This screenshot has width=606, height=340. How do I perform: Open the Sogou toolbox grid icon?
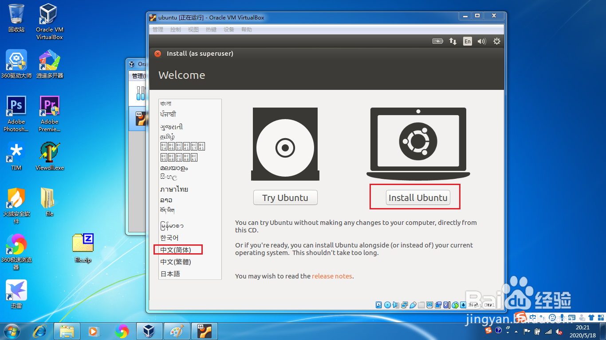(601, 317)
